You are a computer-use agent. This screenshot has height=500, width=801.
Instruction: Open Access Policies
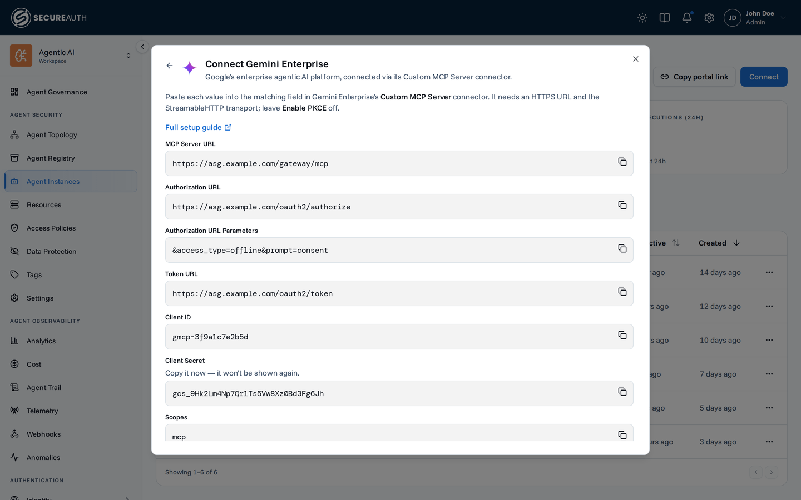(x=71, y=228)
